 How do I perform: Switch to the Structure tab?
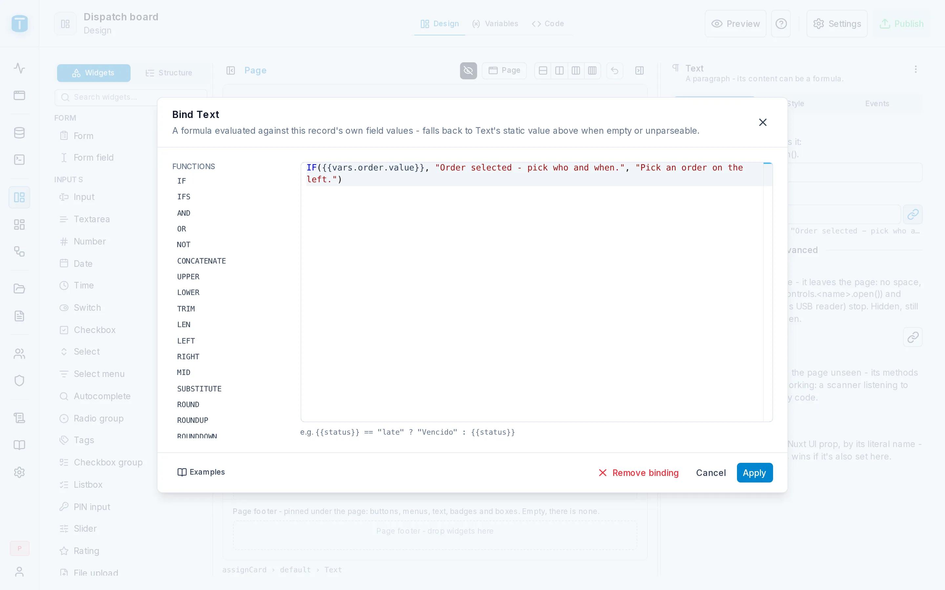tap(169, 73)
